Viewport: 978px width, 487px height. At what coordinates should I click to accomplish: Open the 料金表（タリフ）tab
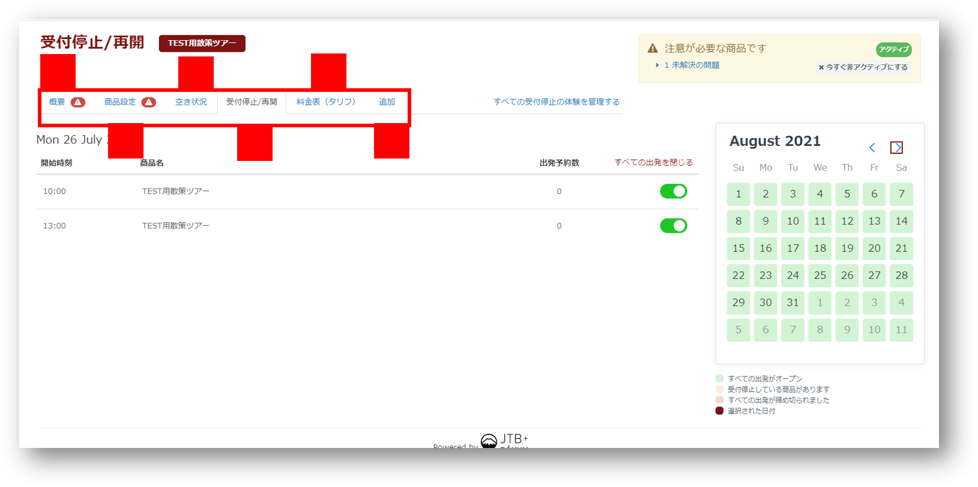pyautogui.click(x=326, y=102)
